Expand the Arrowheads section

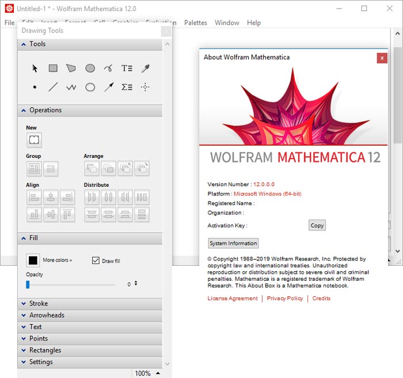click(x=90, y=315)
